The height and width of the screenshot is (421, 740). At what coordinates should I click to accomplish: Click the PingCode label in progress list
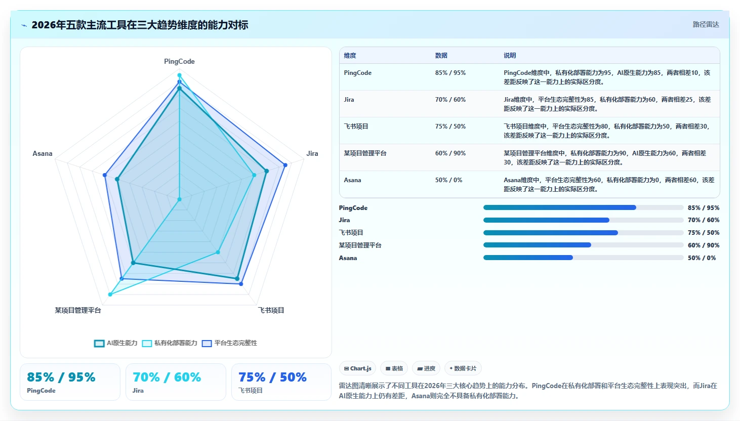(x=353, y=208)
